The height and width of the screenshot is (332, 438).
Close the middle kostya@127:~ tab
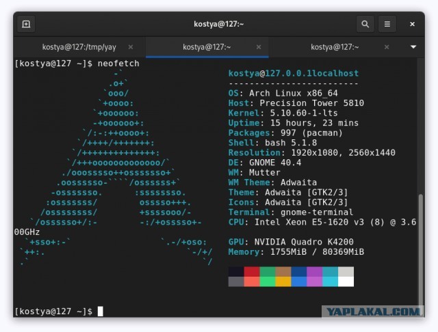(x=259, y=47)
